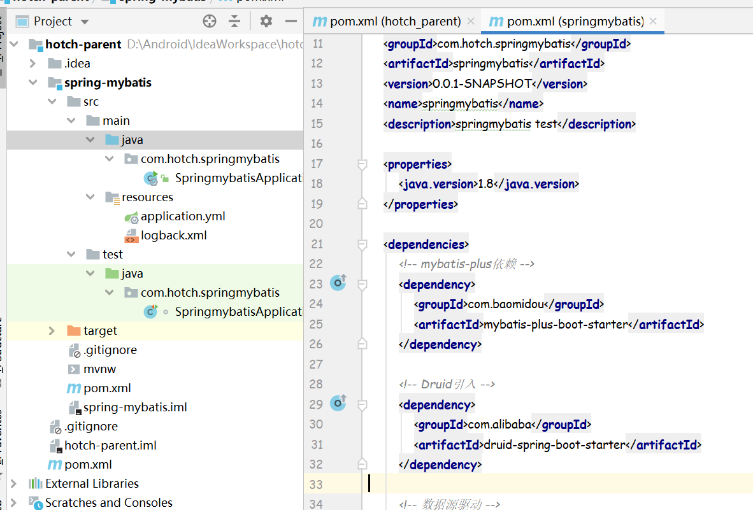Click the fold end marker at line 26

[x=362, y=344]
